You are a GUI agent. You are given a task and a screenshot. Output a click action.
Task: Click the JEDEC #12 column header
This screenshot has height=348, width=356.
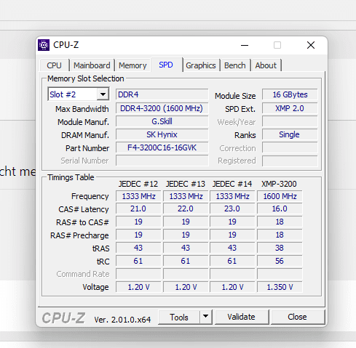pos(138,184)
